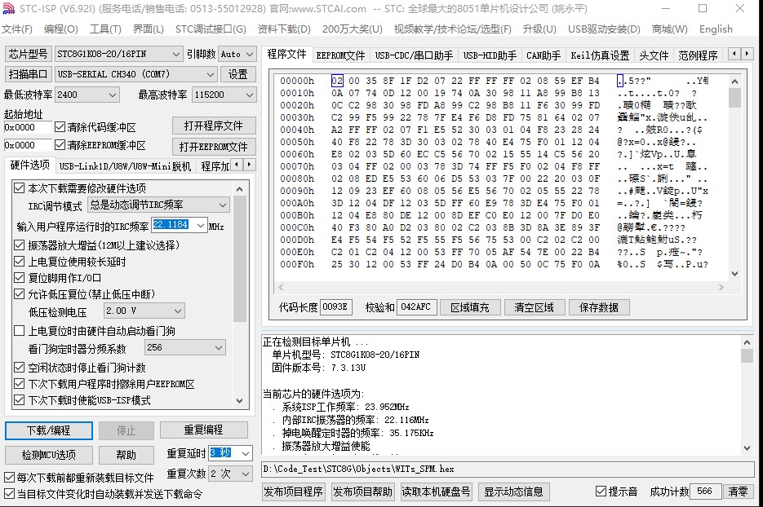The height and width of the screenshot is (507, 763).
Task: Click log output scroll down arrow
Action: coord(747,448)
